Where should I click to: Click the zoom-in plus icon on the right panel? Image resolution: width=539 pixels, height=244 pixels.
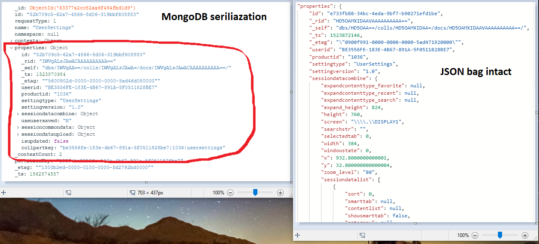coord(525,235)
